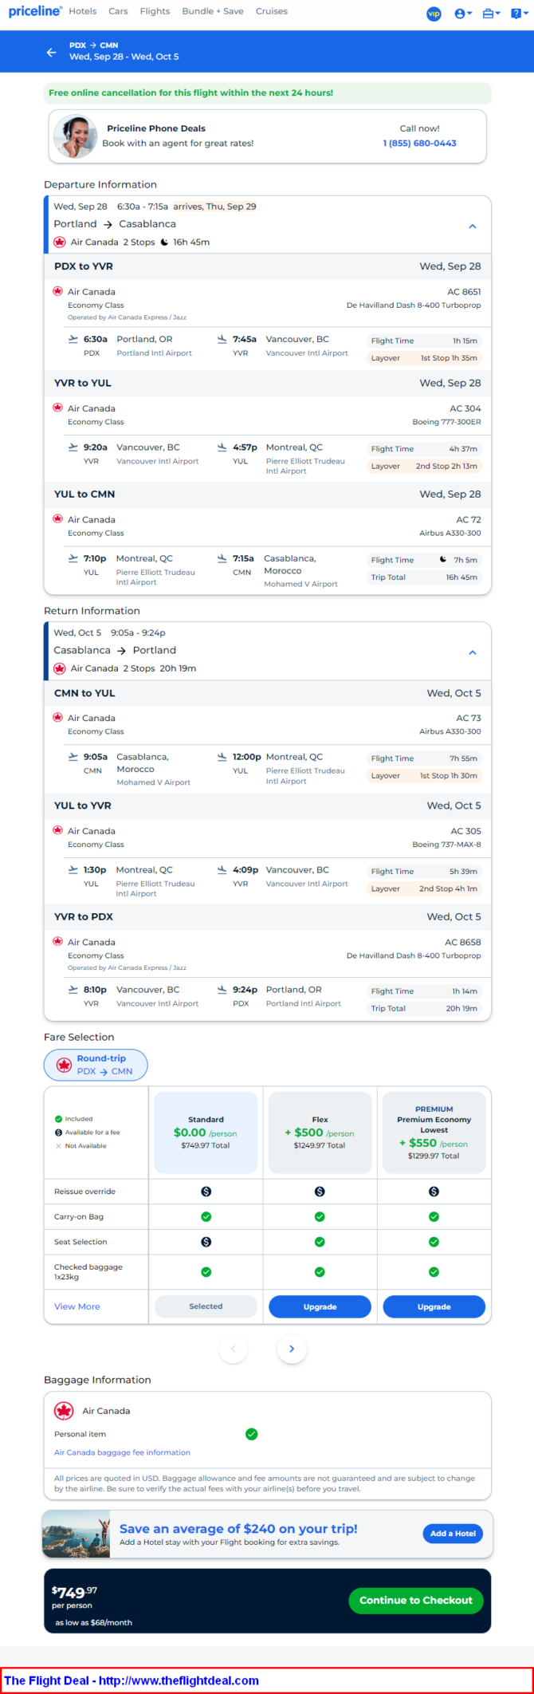Click the Air Canada logo in departure summary

click(x=60, y=242)
